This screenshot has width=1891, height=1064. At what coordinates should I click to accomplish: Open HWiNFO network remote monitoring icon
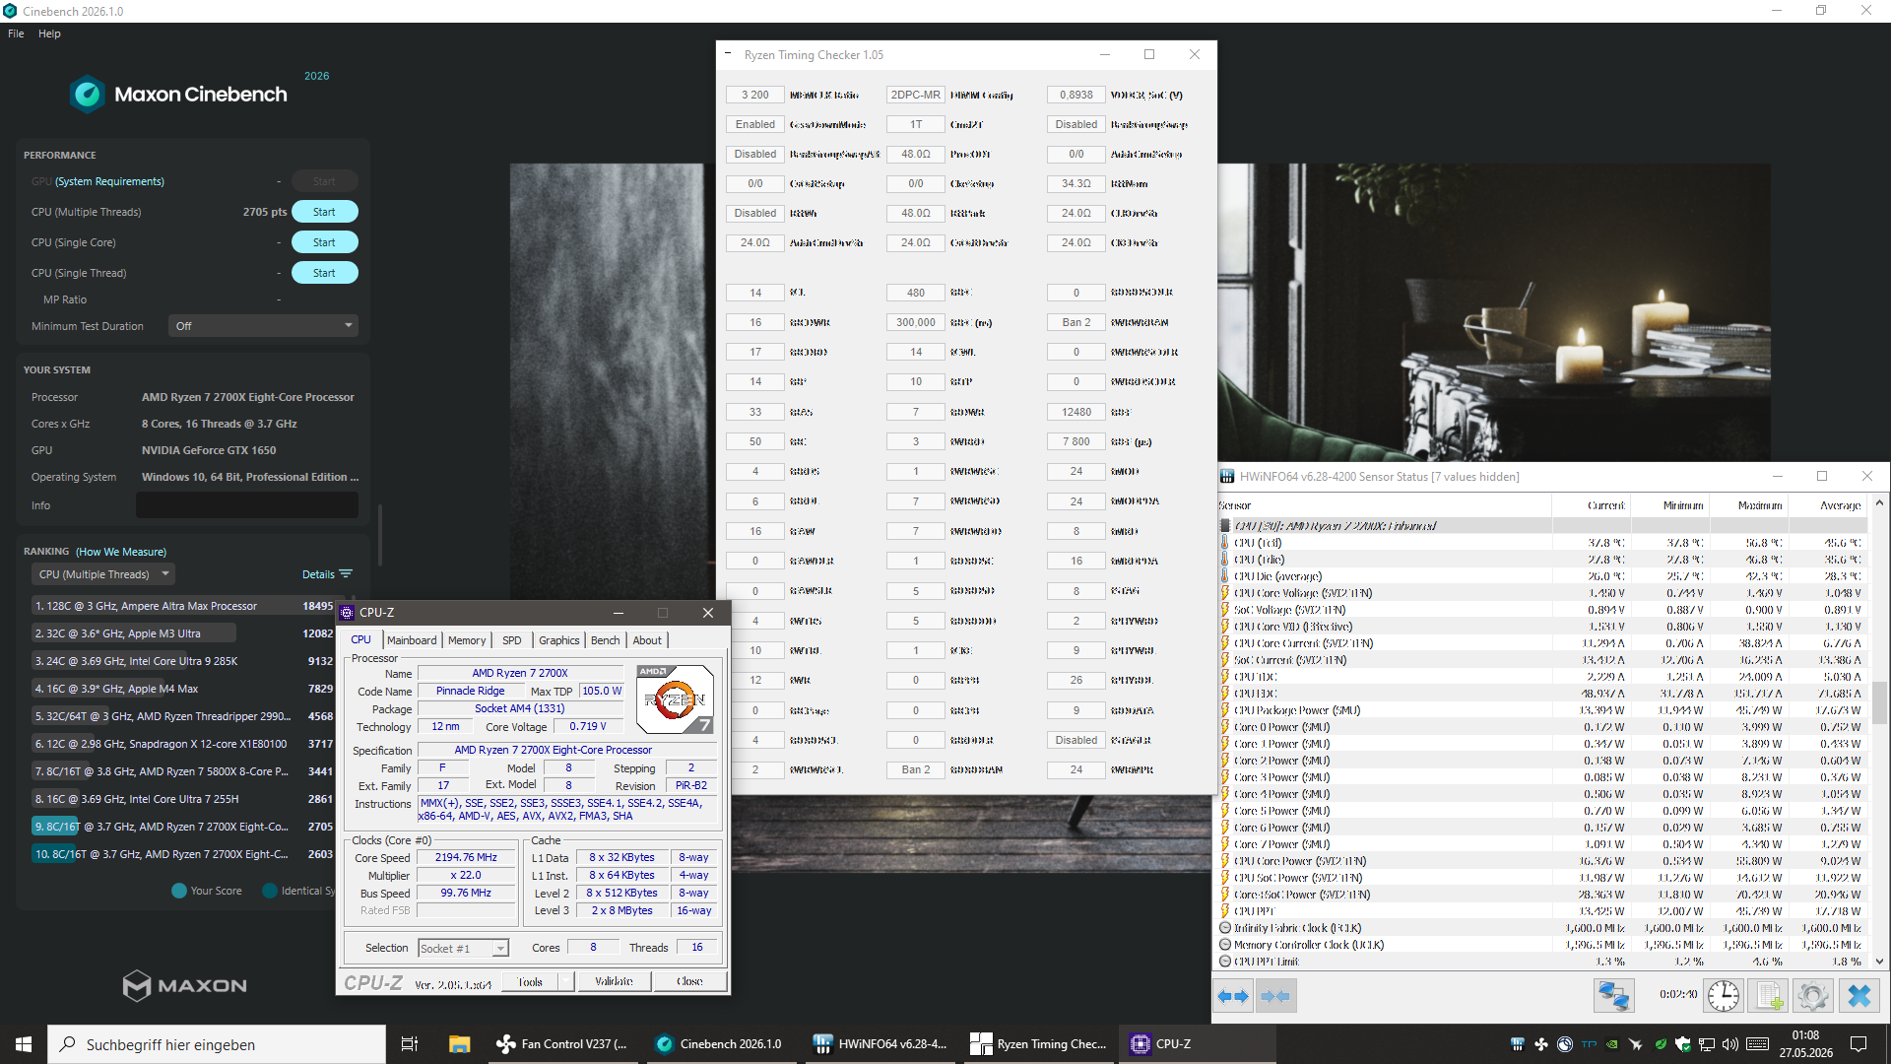[1613, 996]
